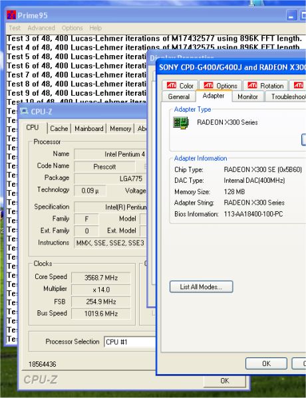
Task: Select the General tab in display properties
Action: pyautogui.click(x=179, y=97)
